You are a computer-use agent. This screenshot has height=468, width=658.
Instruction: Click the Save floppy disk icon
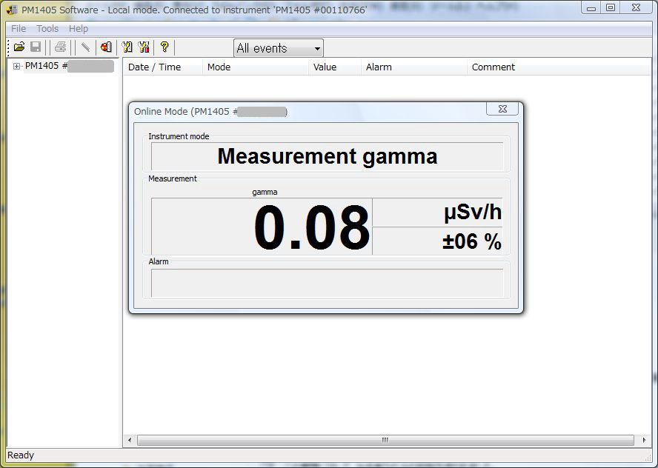tap(36, 47)
